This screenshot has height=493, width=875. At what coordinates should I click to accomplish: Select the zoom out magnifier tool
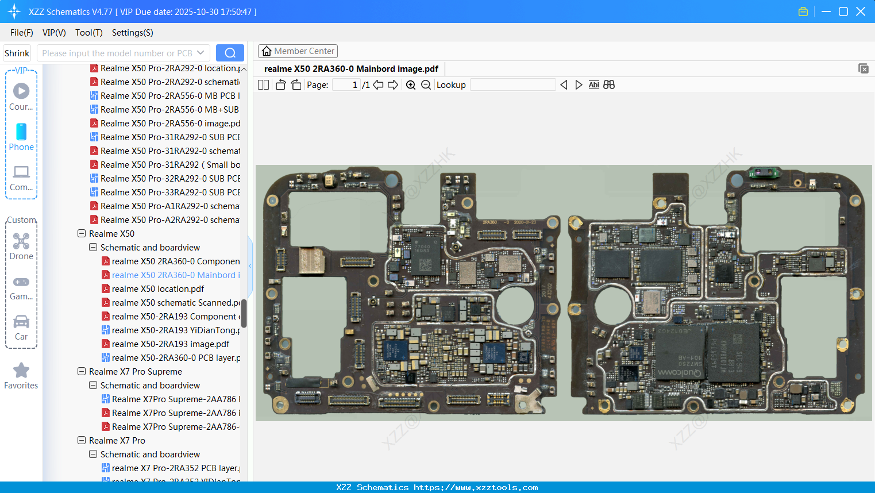click(x=426, y=84)
